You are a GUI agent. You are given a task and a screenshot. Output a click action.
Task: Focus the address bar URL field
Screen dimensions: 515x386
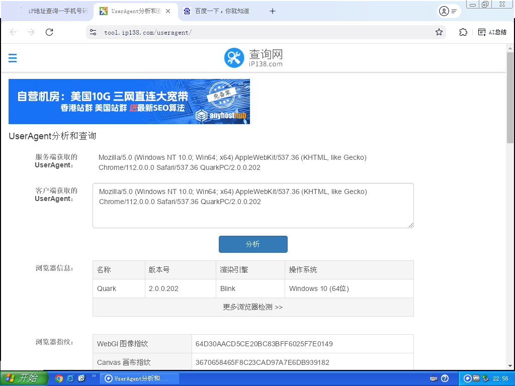262,32
